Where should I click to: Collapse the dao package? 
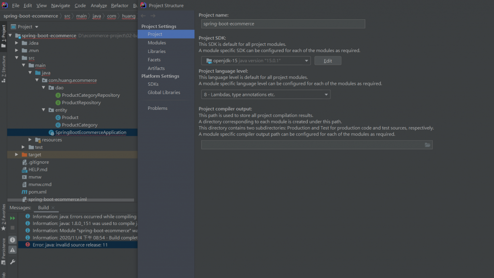point(43,88)
